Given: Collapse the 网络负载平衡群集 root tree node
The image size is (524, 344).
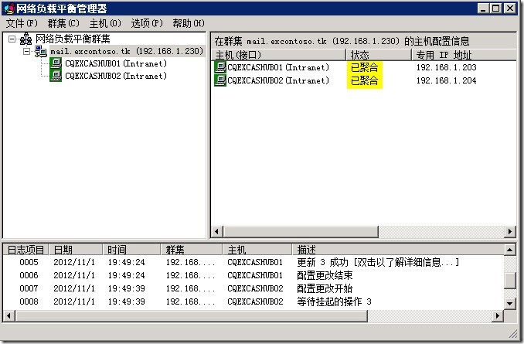Looking at the screenshot, I should [12, 39].
